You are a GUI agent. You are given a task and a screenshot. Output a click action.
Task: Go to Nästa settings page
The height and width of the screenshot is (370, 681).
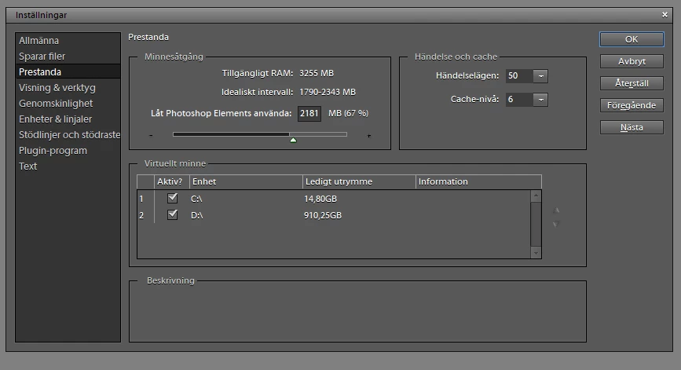pos(632,127)
